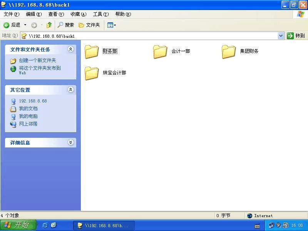Image resolution: width=308 pixels, height=231 pixels.
Task: Select the 珠宝会计部 folder icon
Action: 92,73
